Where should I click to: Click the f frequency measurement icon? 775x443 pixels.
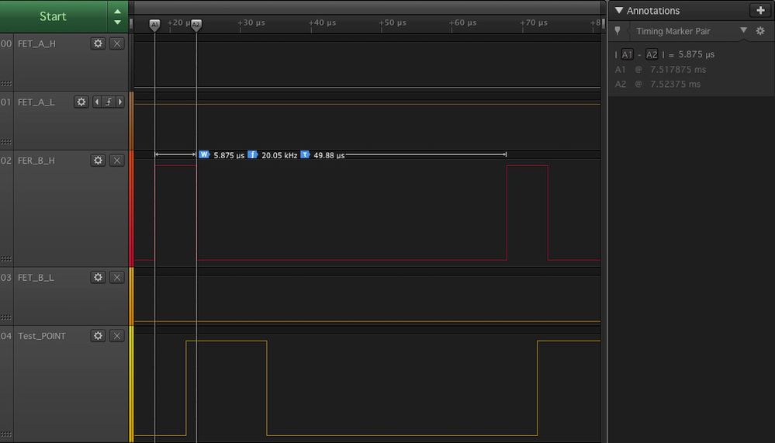[253, 154]
